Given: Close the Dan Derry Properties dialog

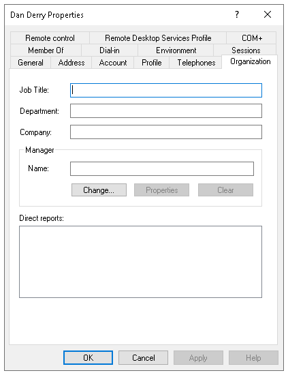Looking at the screenshot, I should click(x=268, y=14).
